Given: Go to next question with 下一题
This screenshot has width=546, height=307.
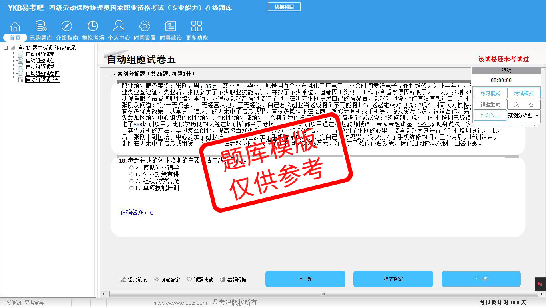Looking at the screenshot, I should pyautogui.click(x=481, y=279).
